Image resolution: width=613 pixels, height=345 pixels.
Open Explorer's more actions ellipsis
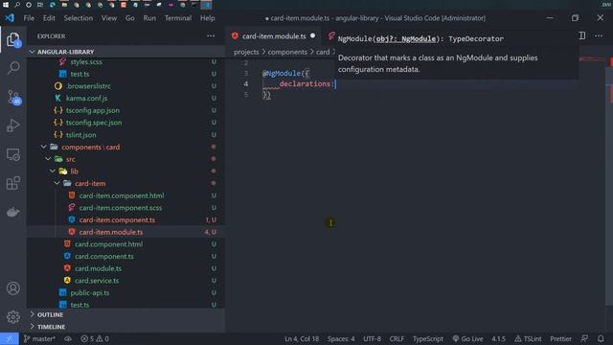click(x=211, y=36)
